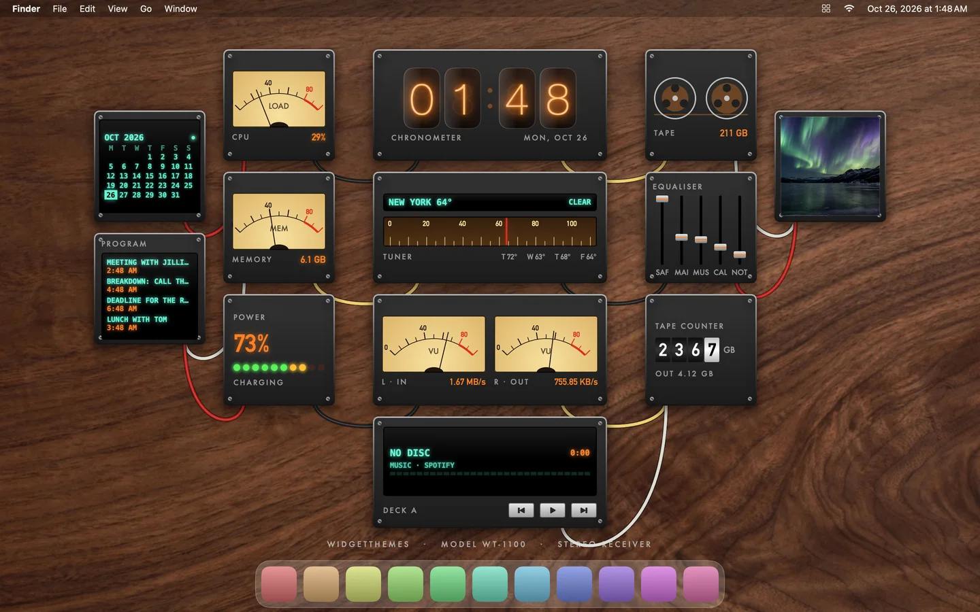980x612 pixels.
Task: Click the menu bar date and time
Action: tap(917, 9)
